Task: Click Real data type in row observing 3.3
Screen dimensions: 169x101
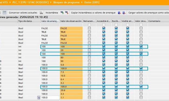Action: pyautogui.click(x=21, y=94)
